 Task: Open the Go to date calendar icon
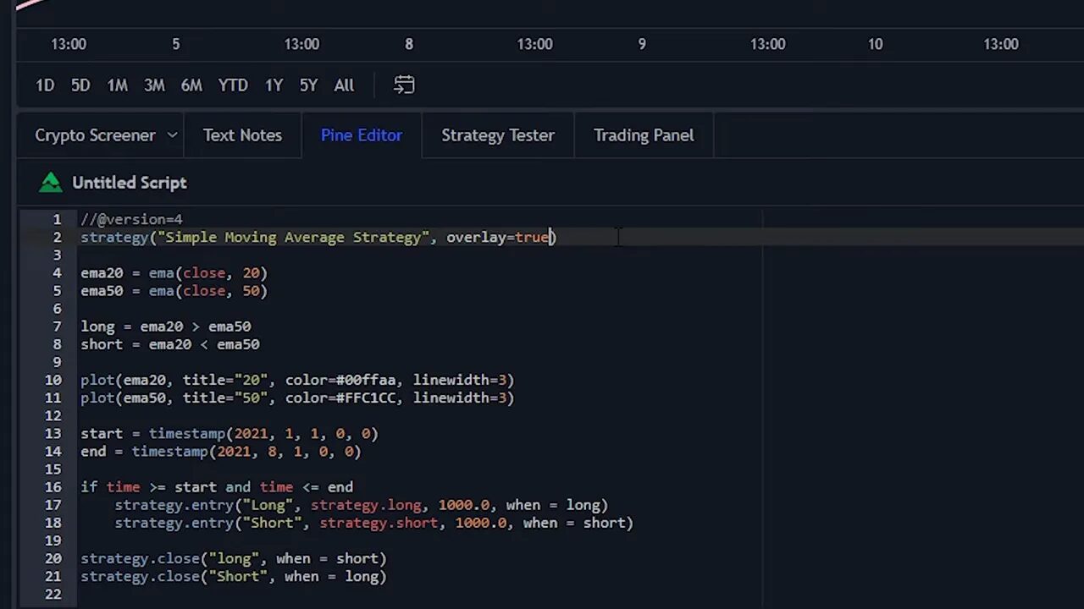[x=404, y=85]
